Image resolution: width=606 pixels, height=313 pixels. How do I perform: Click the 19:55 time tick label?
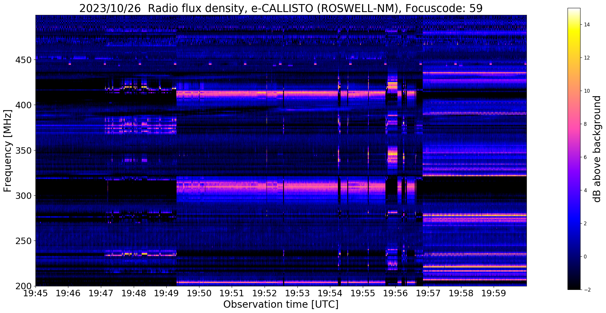pos(363,293)
